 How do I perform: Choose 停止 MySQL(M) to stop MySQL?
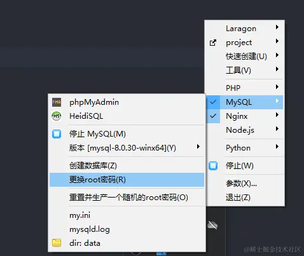pos(127,134)
